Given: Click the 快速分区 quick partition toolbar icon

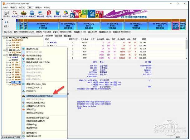Looking at the screenshot, I should pos(32,13).
